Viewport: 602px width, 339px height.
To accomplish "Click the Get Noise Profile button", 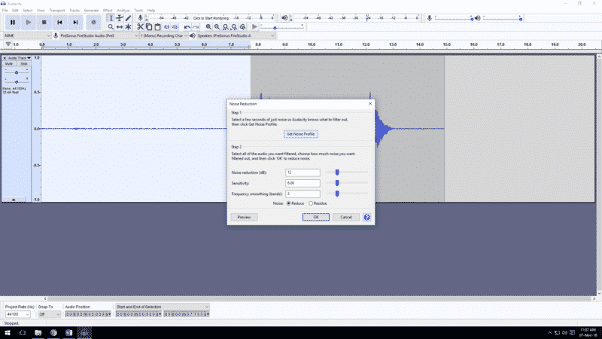I will 300,134.
